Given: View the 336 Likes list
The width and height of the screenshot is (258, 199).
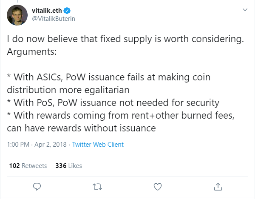Looking at the screenshot, I should (68, 166).
